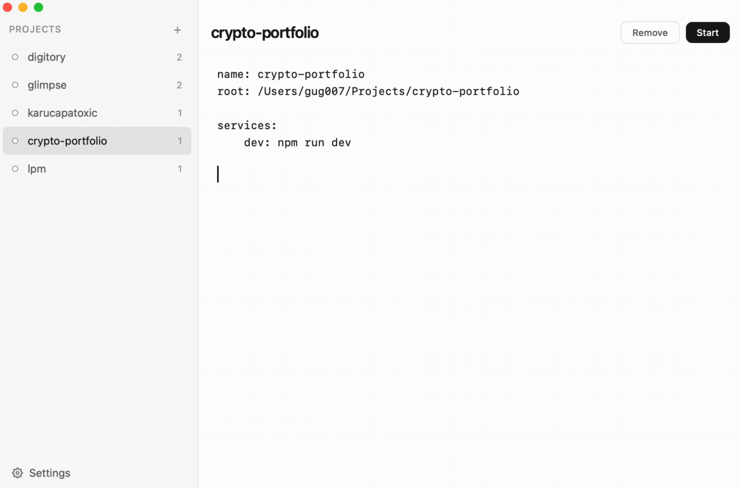Open the karucapatoxic project

[x=62, y=113]
